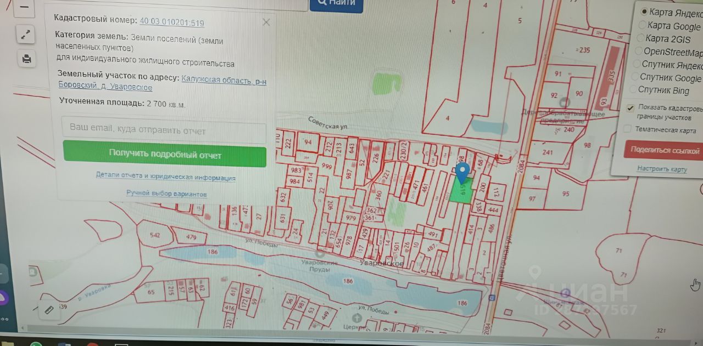703x346 pixels.
Task: Close the cadastral info panel
Action: click(266, 22)
